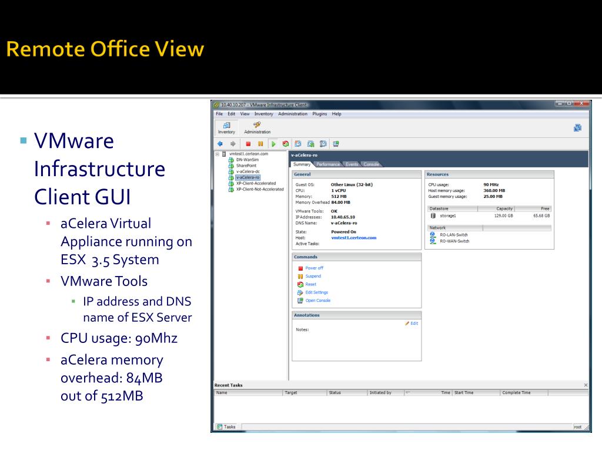The height and width of the screenshot is (451, 602).
Task: Select XP-Client-Not-Accelerated in the inventory tree
Action: [x=260, y=189]
